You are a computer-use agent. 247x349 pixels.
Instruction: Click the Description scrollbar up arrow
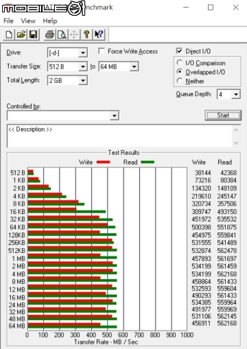[x=236, y=130]
